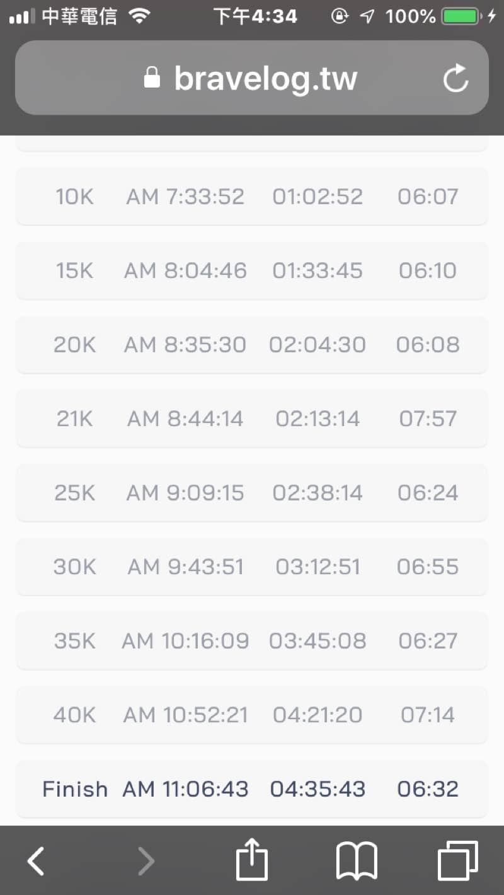Image resolution: width=504 pixels, height=895 pixels.
Task: Show open tabs overview icon
Action: [x=457, y=860]
